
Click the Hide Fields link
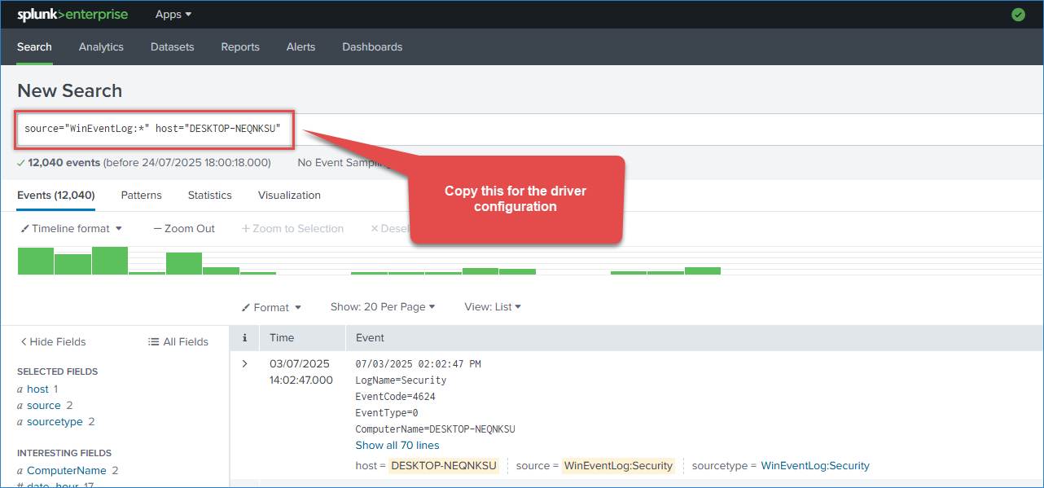tap(53, 342)
